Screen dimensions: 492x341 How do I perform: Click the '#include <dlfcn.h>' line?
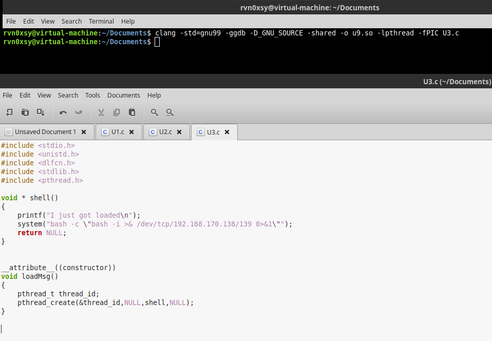coord(38,163)
